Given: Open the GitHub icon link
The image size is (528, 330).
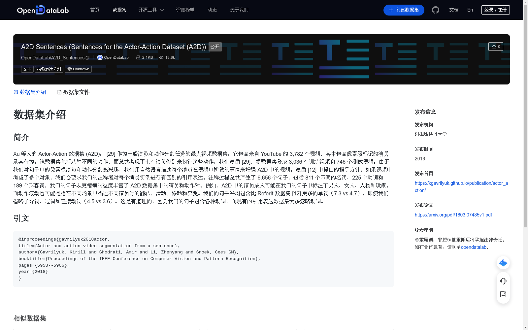Looking at the screenshot, I should point(436,10).
